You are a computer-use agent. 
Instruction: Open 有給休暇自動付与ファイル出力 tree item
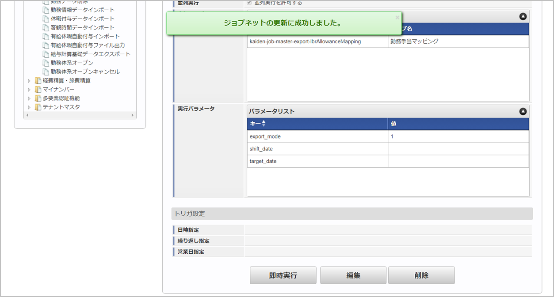(88, 45)
